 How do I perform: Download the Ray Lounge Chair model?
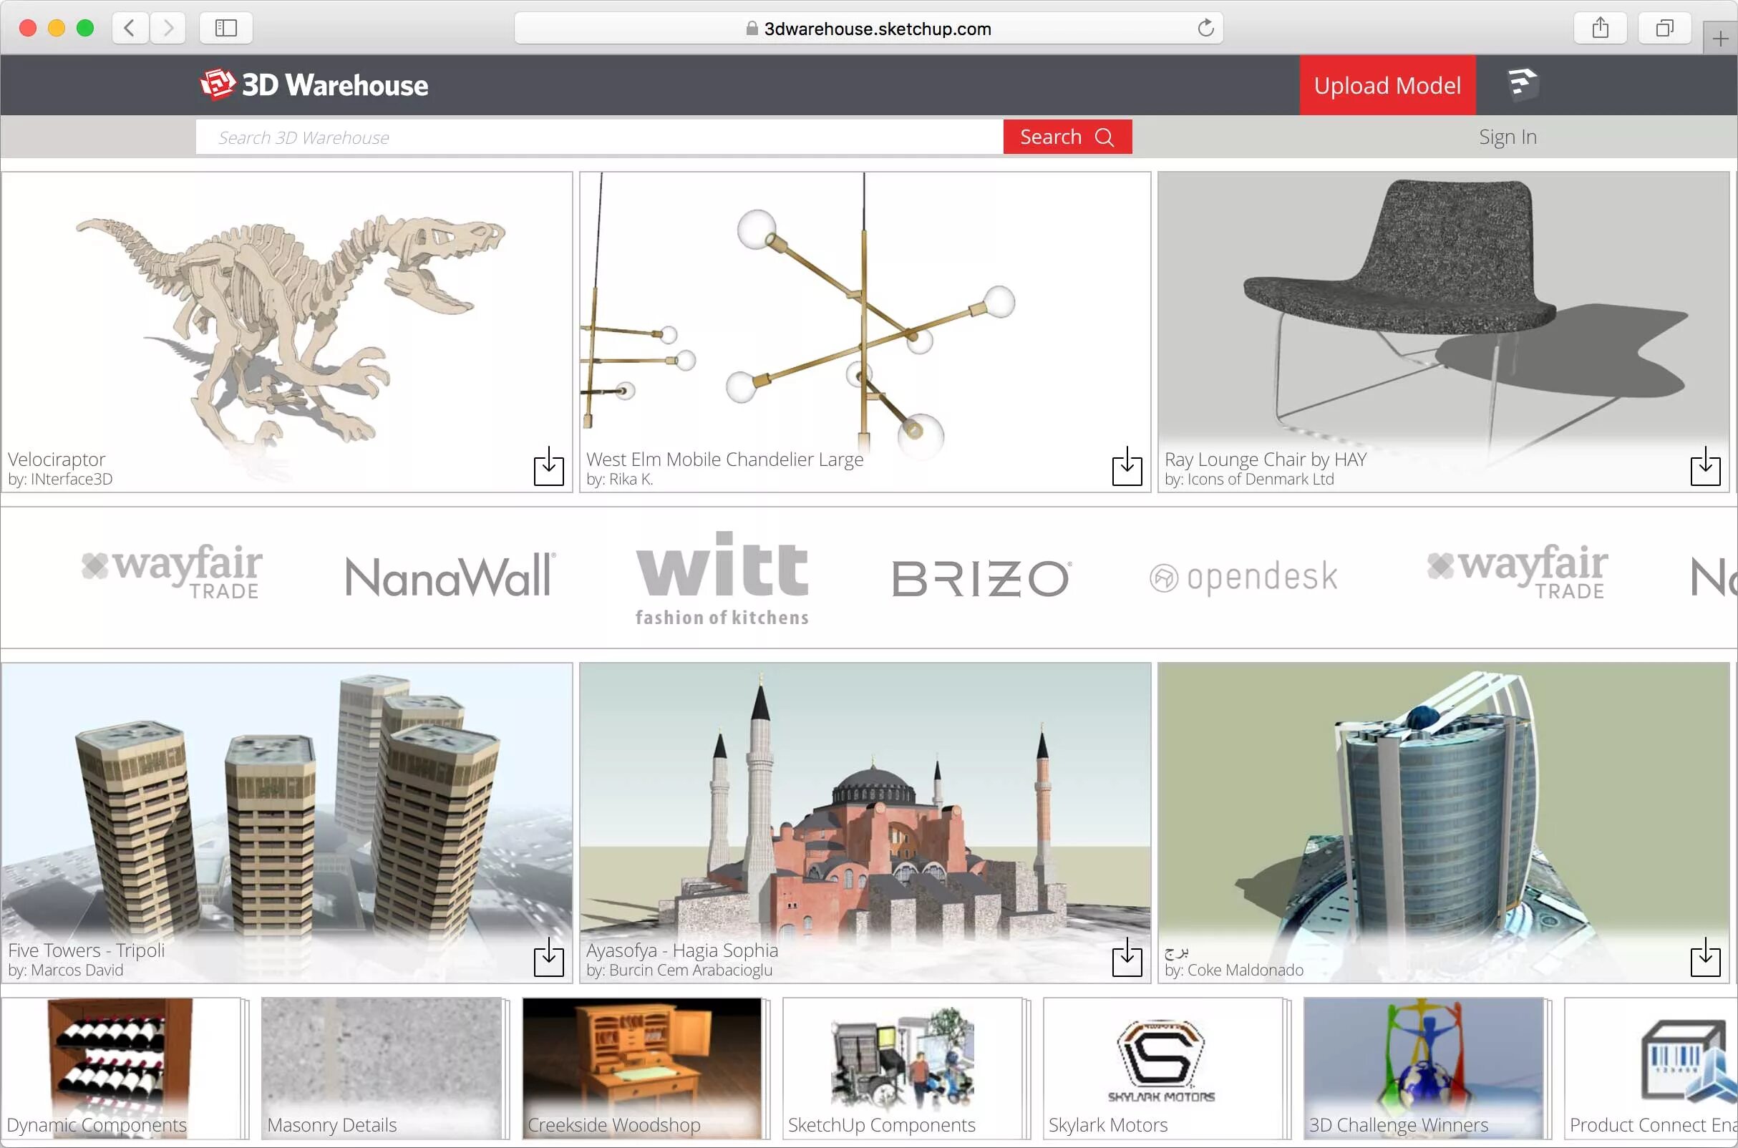[1705, 468]
